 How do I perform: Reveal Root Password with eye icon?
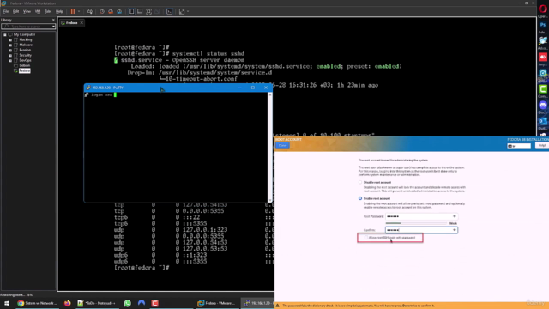click(454, 216)
